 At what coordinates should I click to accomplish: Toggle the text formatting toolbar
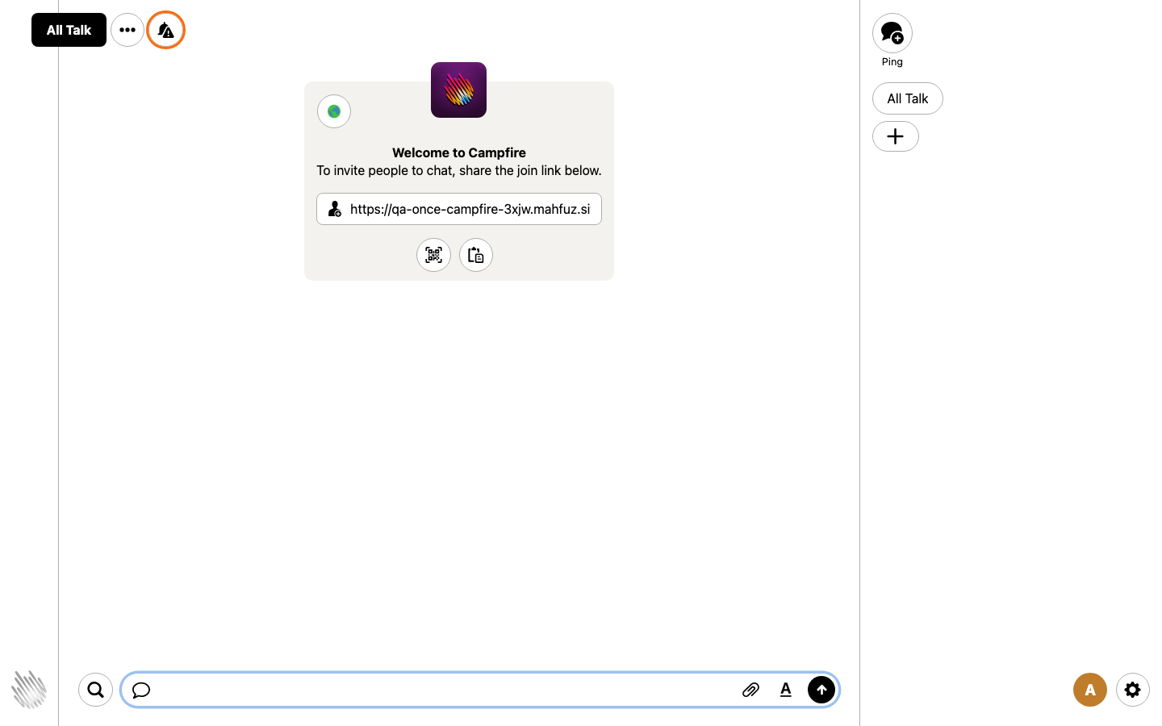[786, 690]
